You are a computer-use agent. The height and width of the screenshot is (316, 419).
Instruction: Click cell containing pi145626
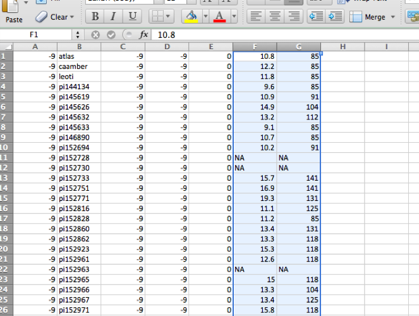click(x=79, y=107)
